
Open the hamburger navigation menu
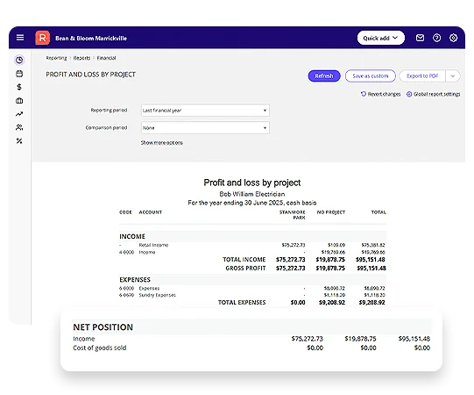(20, 38)
